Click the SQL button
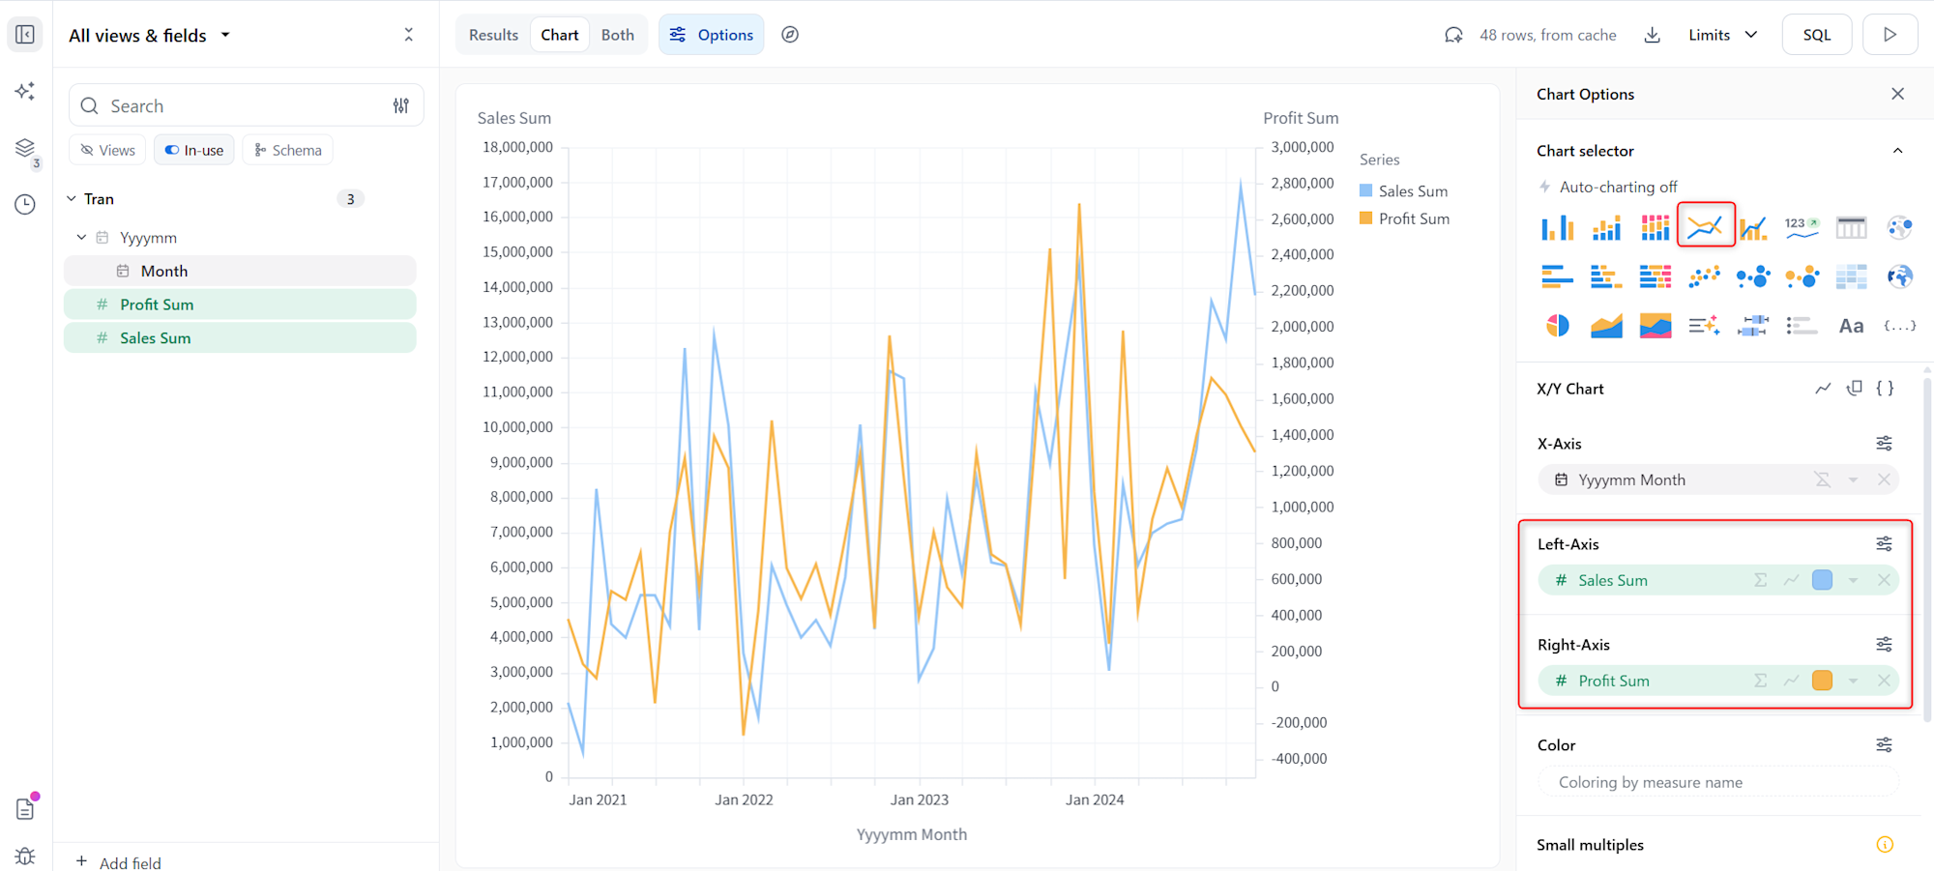The height and width of the screenshot is (871, 1934). point(1816,35)
